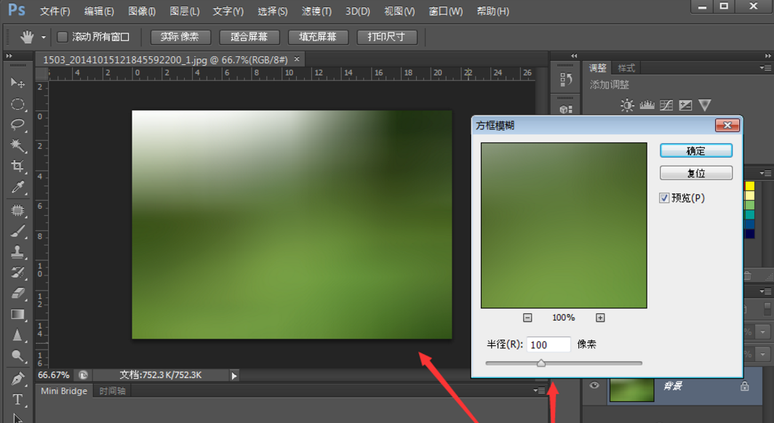Select the Elliptical Marquee tool
774x423 pixels.
click(17, 104)
